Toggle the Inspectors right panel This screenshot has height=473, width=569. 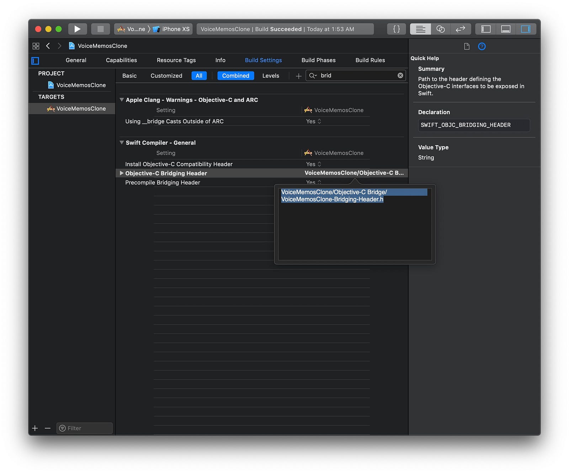526,29
